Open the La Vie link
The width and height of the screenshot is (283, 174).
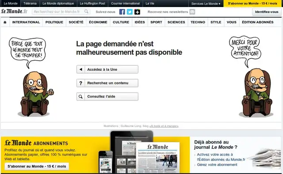tap(150, 4)
